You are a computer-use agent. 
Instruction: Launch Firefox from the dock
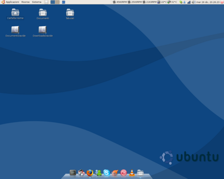90,173
